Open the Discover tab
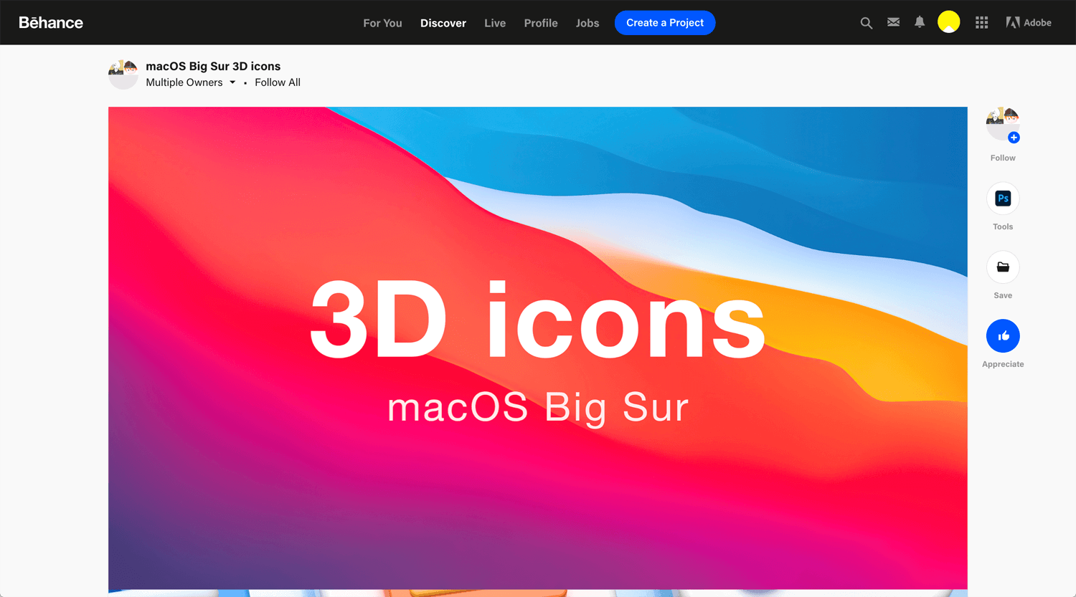This screenshot has height=597, width=1076. (x=443, y=23)
